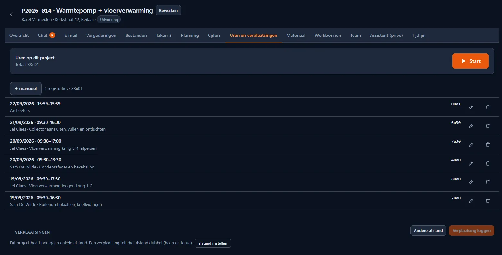Add a manual time registration

[x=26, y=88]
